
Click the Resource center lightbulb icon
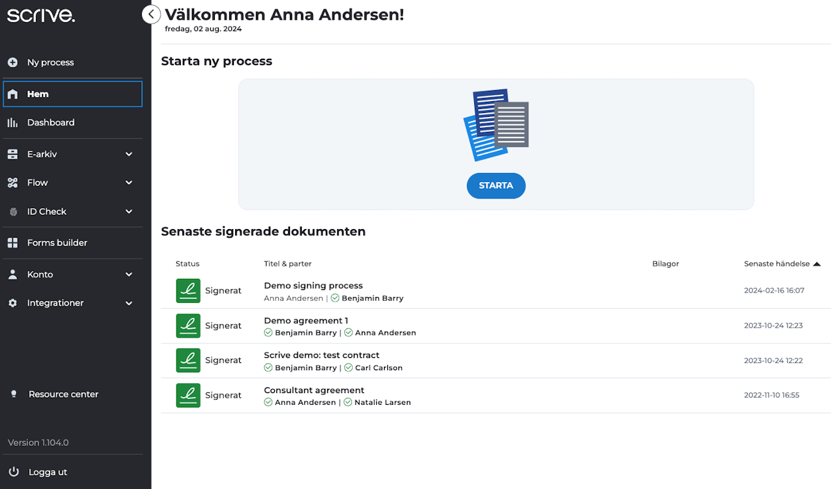coord(14,394)
